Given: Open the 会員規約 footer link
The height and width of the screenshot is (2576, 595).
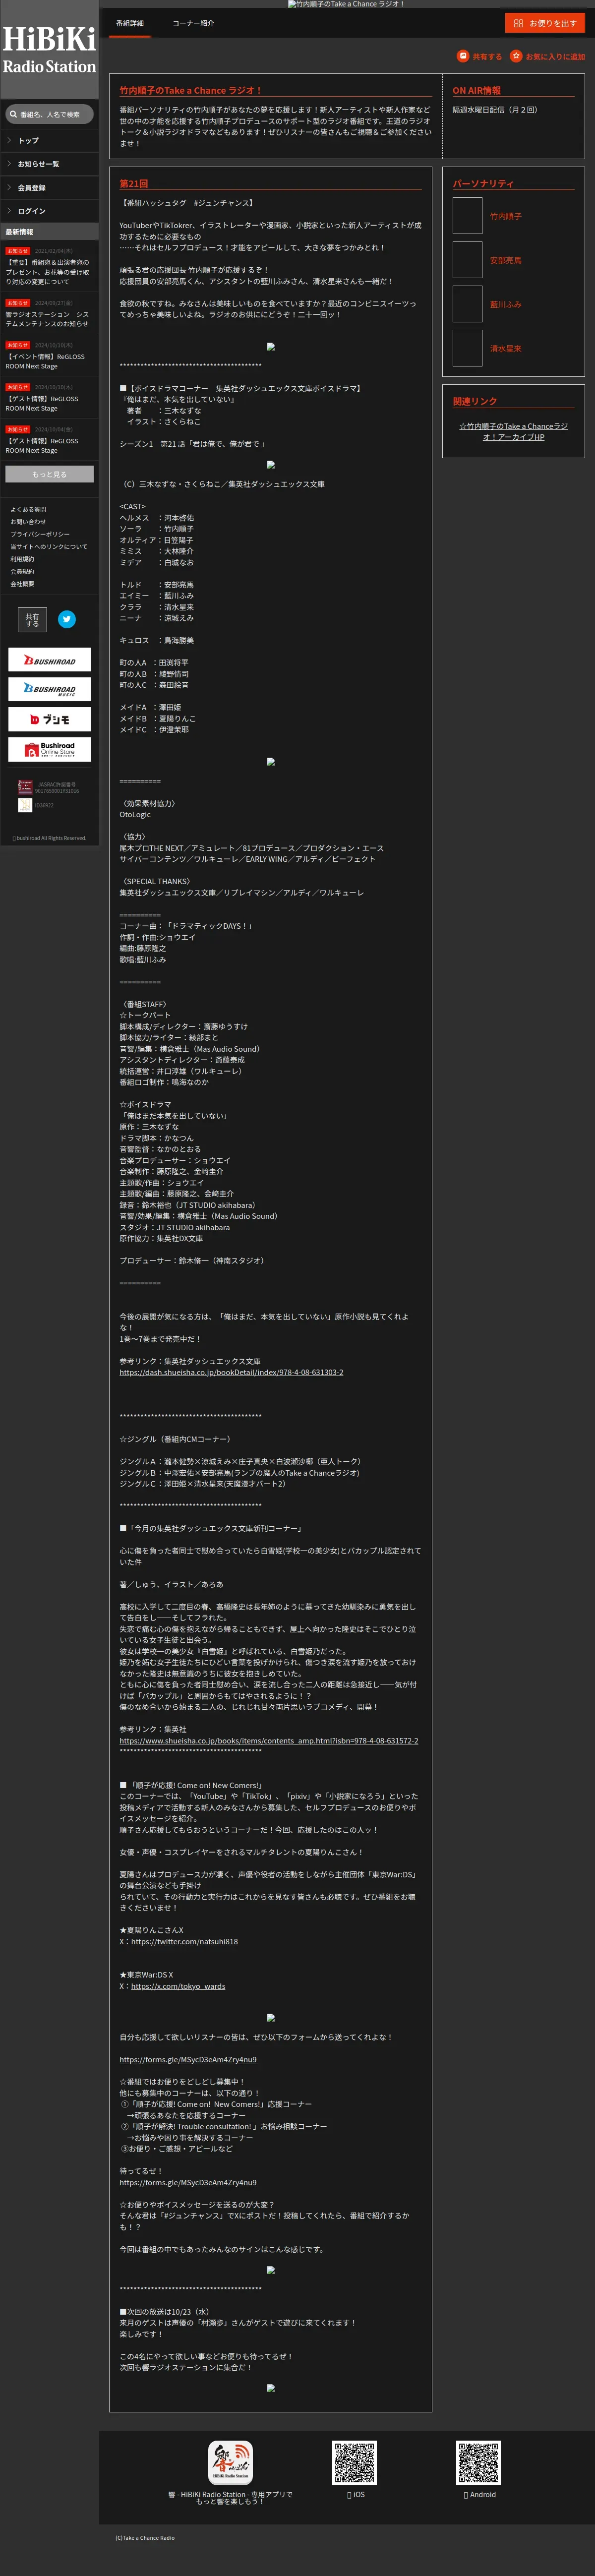Looking at the screenshot, I should (x=22, y=572).
